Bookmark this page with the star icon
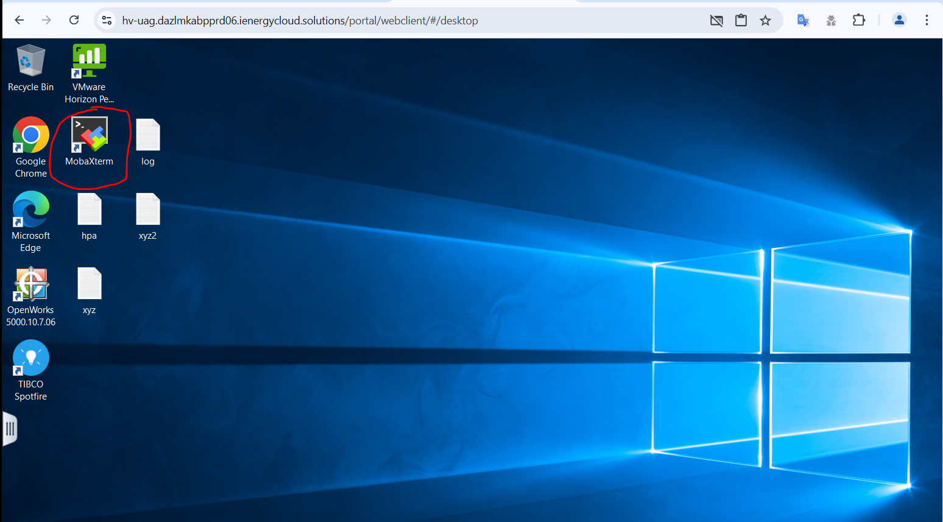Screen dimensions: 943x522 click(x=765, y=21)
